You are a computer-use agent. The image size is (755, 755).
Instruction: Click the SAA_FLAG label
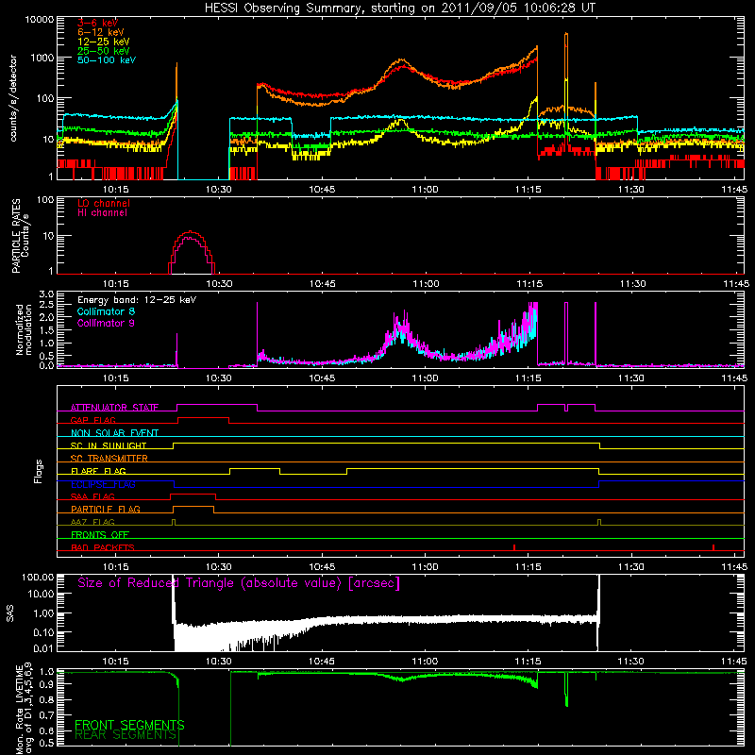click(x=92, y=496)
